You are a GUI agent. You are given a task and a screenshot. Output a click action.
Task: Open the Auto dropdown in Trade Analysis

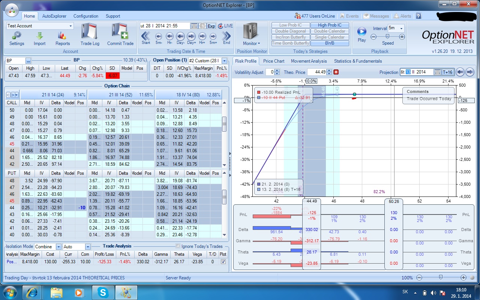[x=88, y=247]
